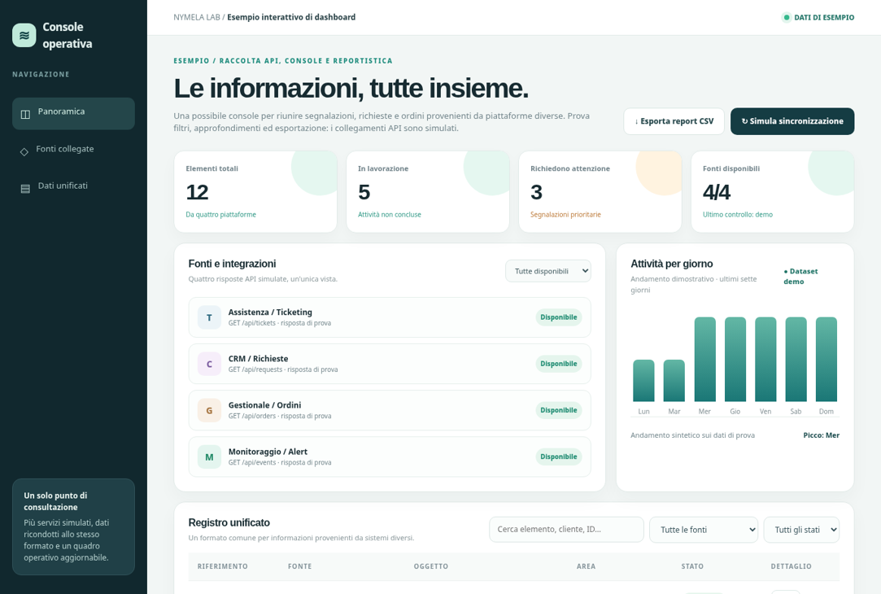Click the Fonti collegate diamond icon
881x594 pixels.
(x=24, y=151)
